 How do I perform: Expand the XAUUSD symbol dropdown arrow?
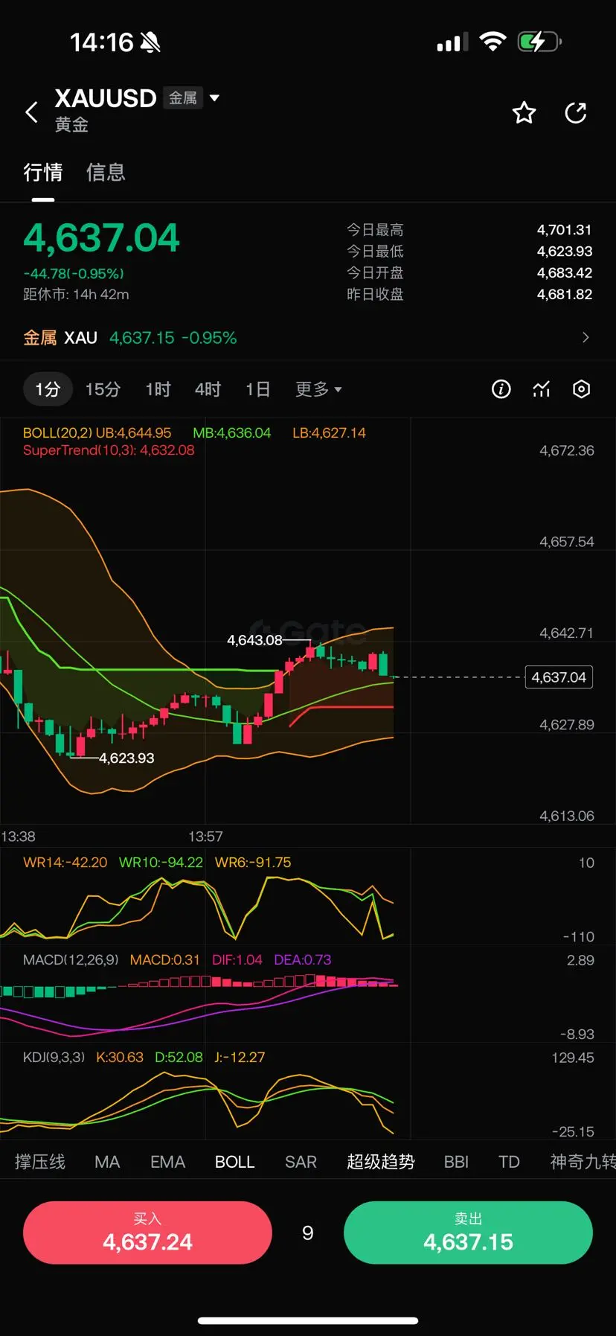click(214, 98)
